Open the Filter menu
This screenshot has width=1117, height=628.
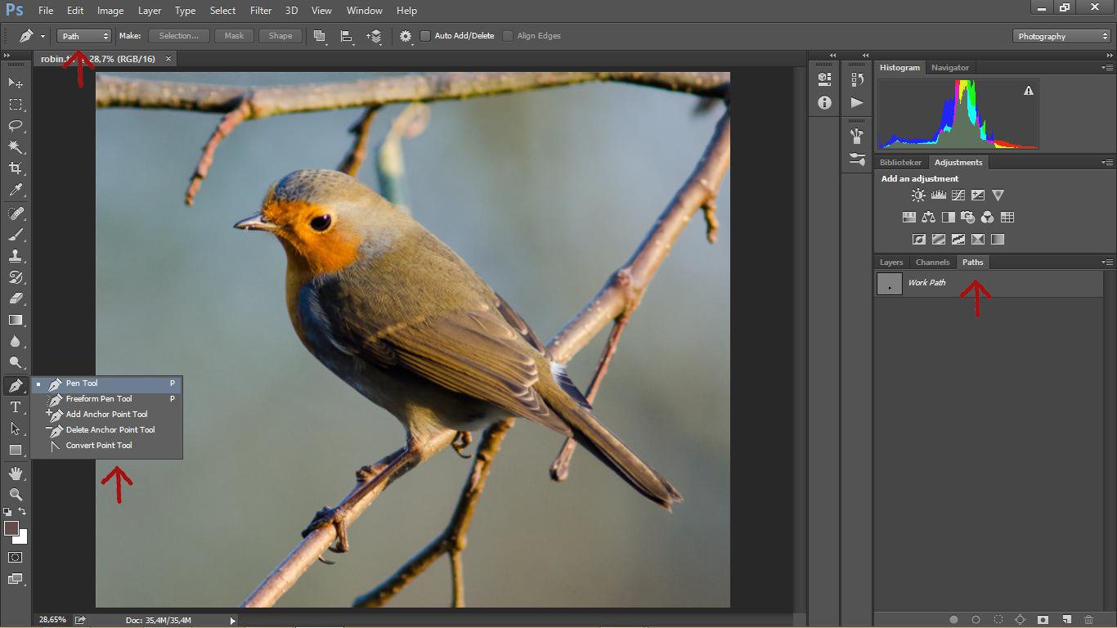click(x=261, y=11)
